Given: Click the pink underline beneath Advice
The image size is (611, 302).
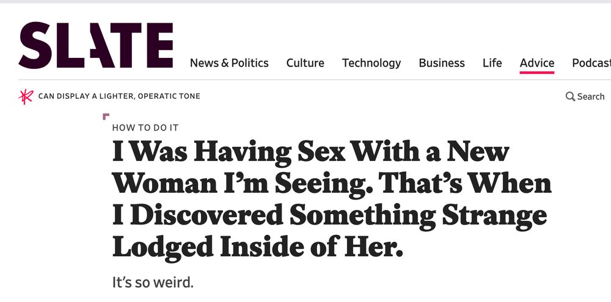Looking at the screenshot, I should coord(537,72).
